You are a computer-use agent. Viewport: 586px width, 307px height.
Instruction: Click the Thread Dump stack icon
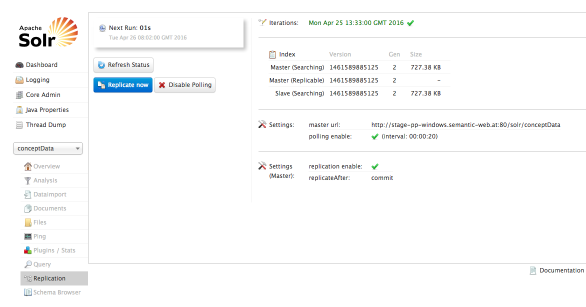(x=19, y=125)
